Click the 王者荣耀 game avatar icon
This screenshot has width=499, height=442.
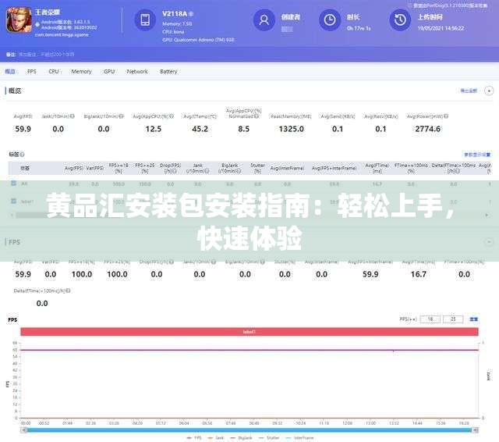coord(19,20)
